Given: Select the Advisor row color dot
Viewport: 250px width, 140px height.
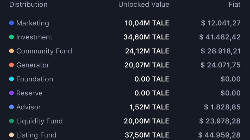Looking at the screenshot, I should click(x=11, y=107).
